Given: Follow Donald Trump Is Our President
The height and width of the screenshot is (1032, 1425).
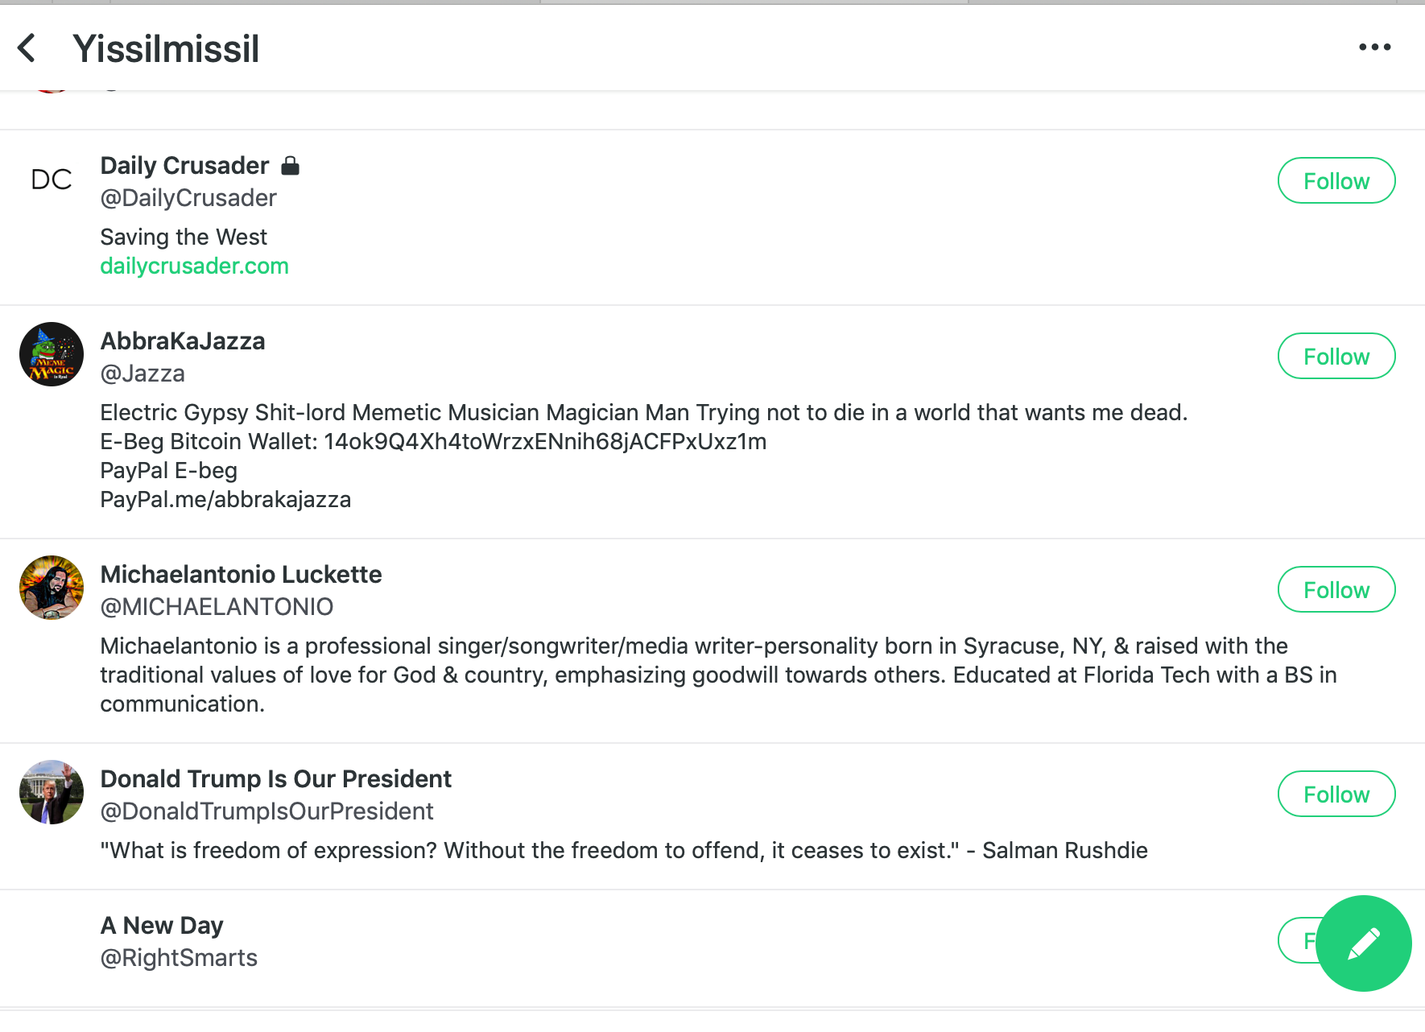Looking at the screenshot, I should (x=1336, y=794).
